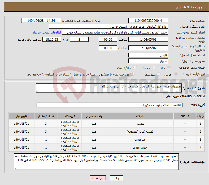The image size is (209, 185).
Task: Click the delivery city field شیراز
Action: pyautogui.click(x=148, y=61)
